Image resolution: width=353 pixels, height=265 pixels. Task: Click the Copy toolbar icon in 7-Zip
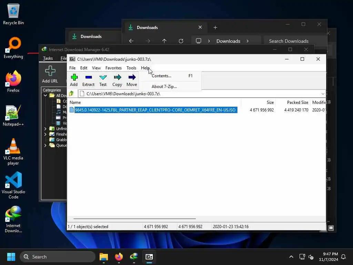click(117, 80)
